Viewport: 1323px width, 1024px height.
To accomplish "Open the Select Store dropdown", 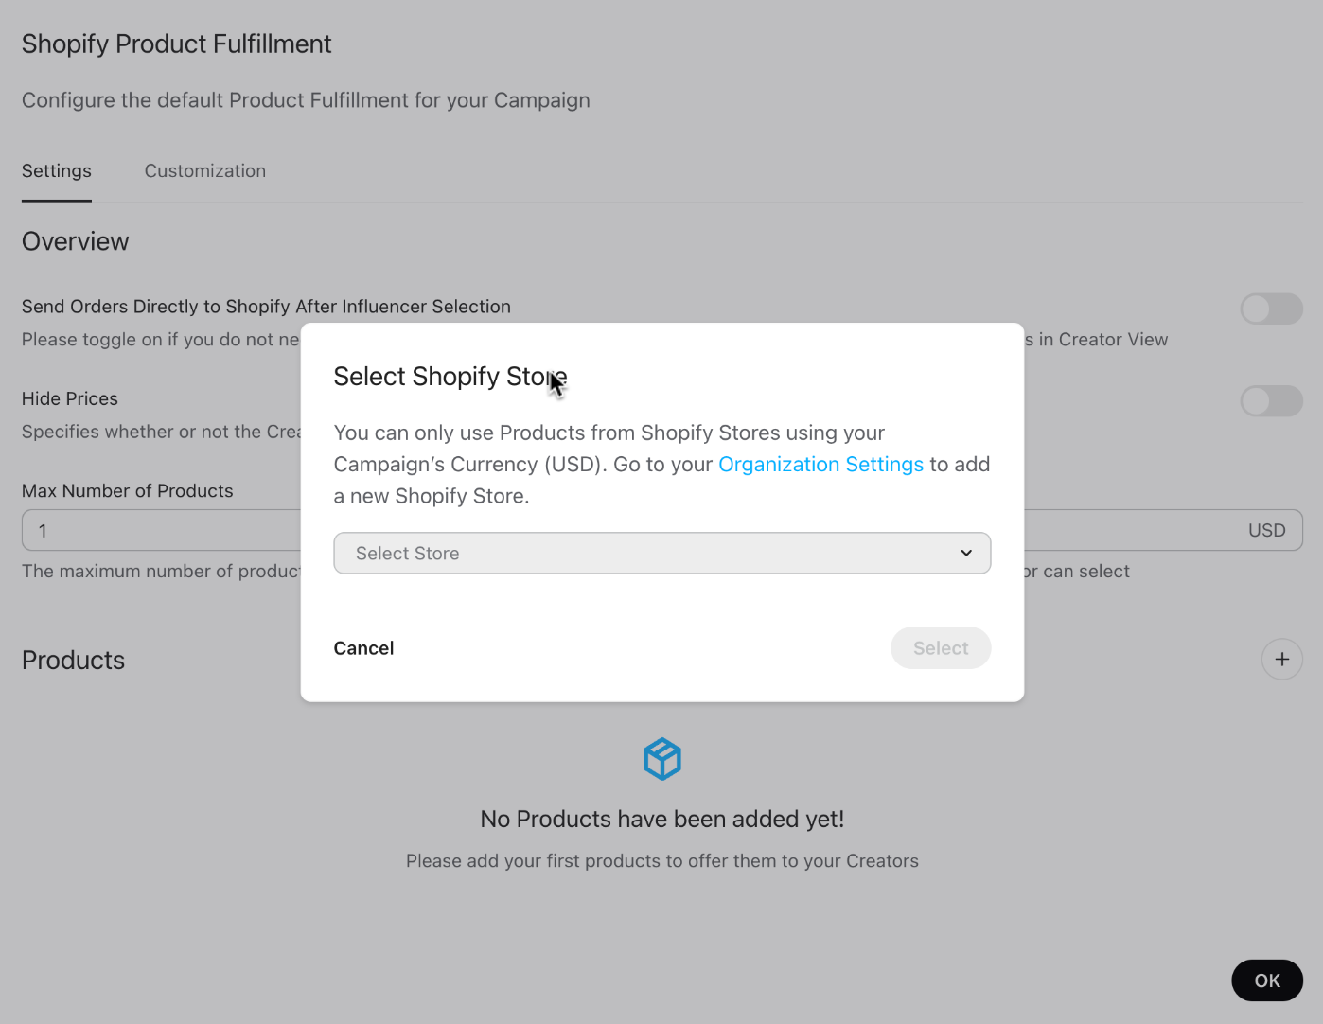I will click(x=662, y=553).
